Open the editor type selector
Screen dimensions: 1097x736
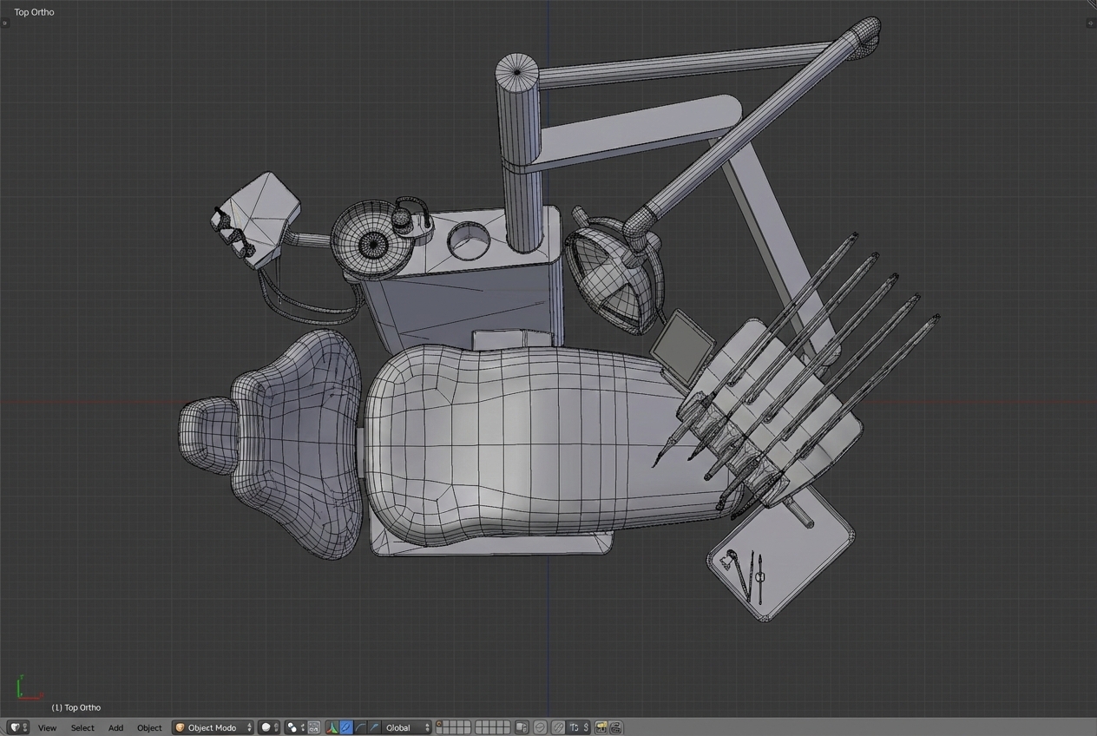18,727
